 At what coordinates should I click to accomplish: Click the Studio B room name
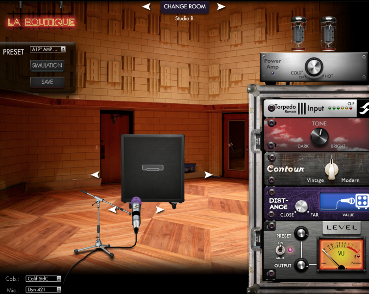(x=184, y=18)
